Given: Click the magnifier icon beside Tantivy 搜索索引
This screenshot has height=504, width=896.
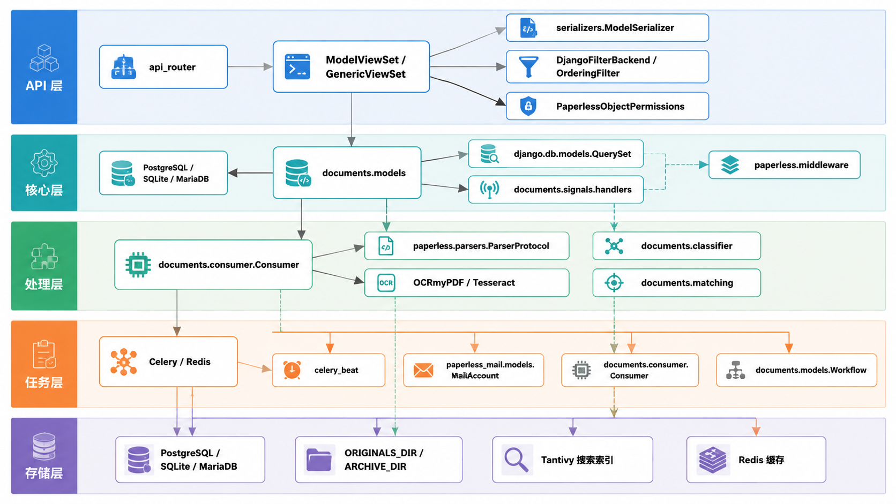Looking at the screenshot, I should tap(517, 460).
